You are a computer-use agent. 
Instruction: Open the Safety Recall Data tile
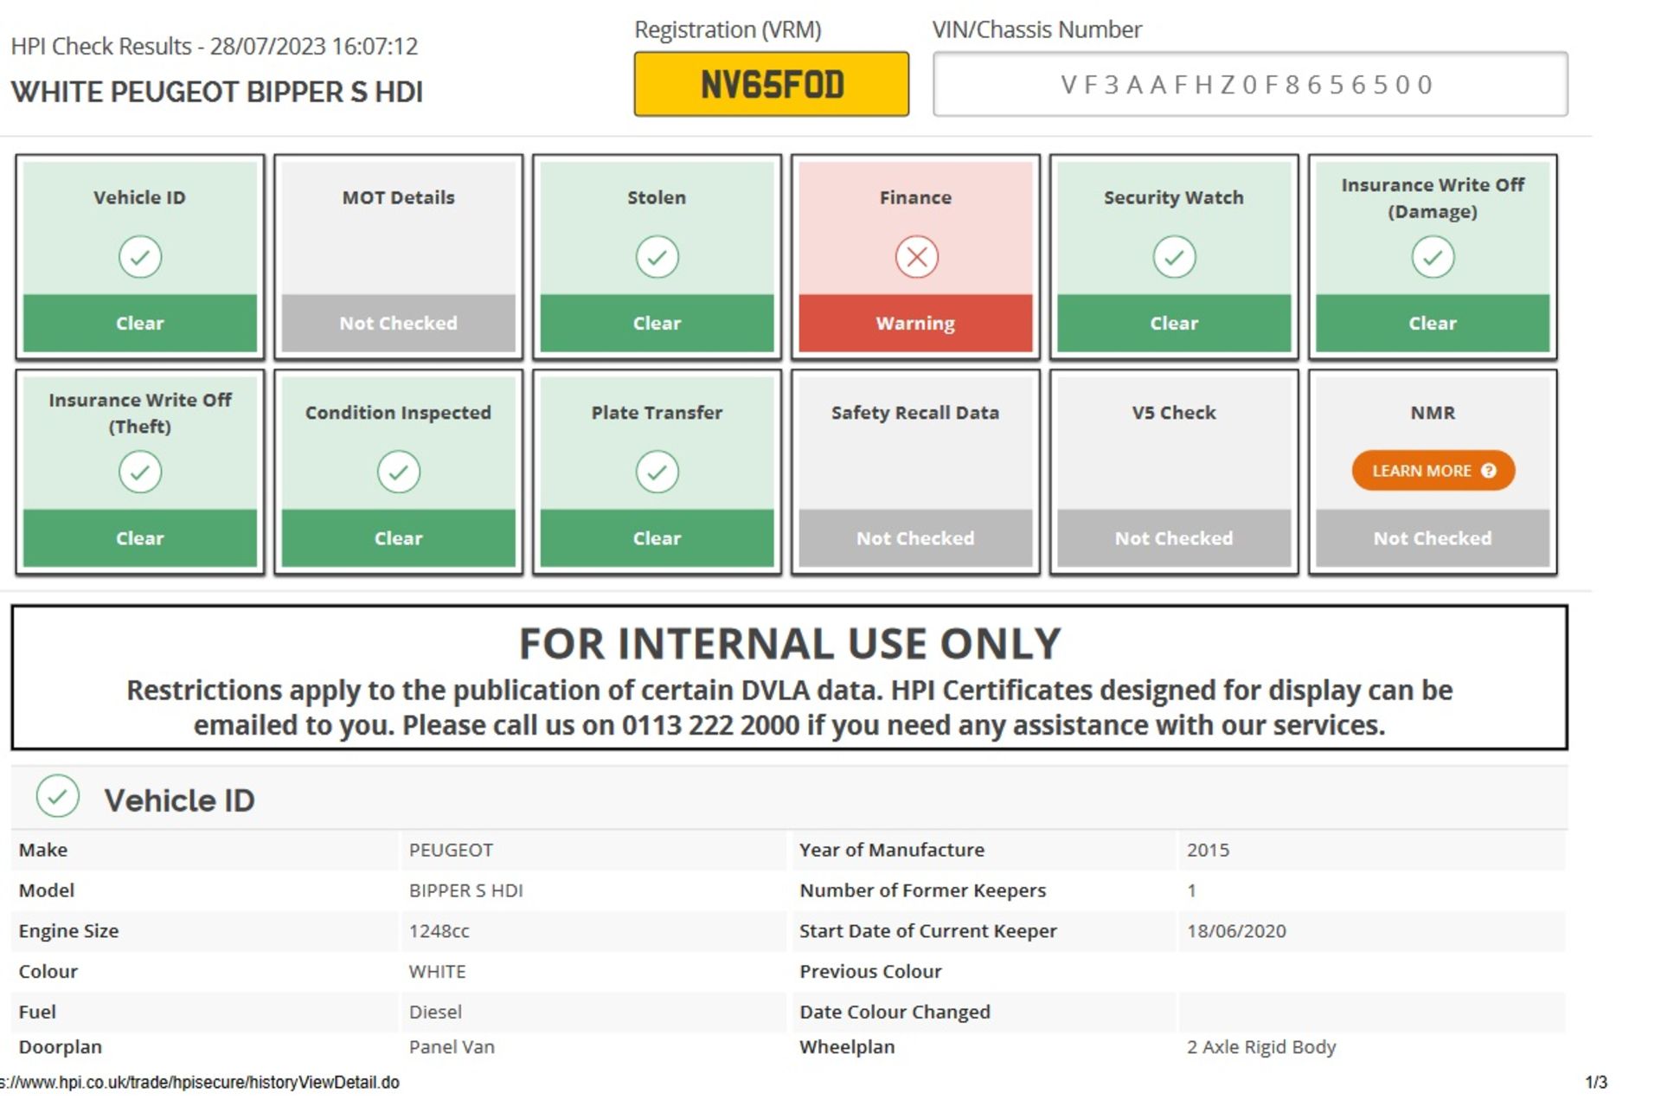click(x=915, y=472)
